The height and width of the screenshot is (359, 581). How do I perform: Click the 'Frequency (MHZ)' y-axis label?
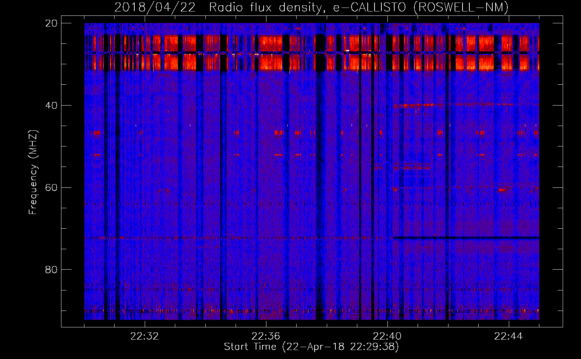pos(33,172)
